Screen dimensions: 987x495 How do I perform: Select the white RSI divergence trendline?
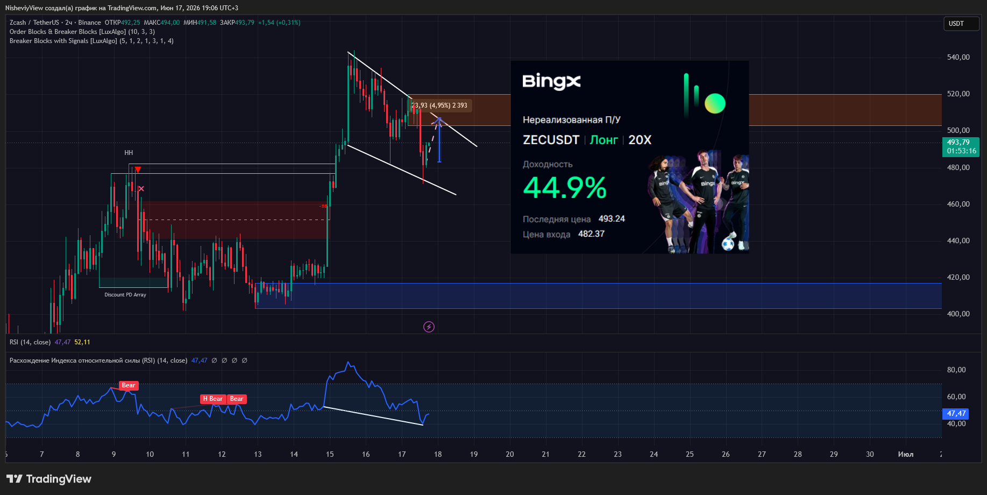[x=373, y=416]
